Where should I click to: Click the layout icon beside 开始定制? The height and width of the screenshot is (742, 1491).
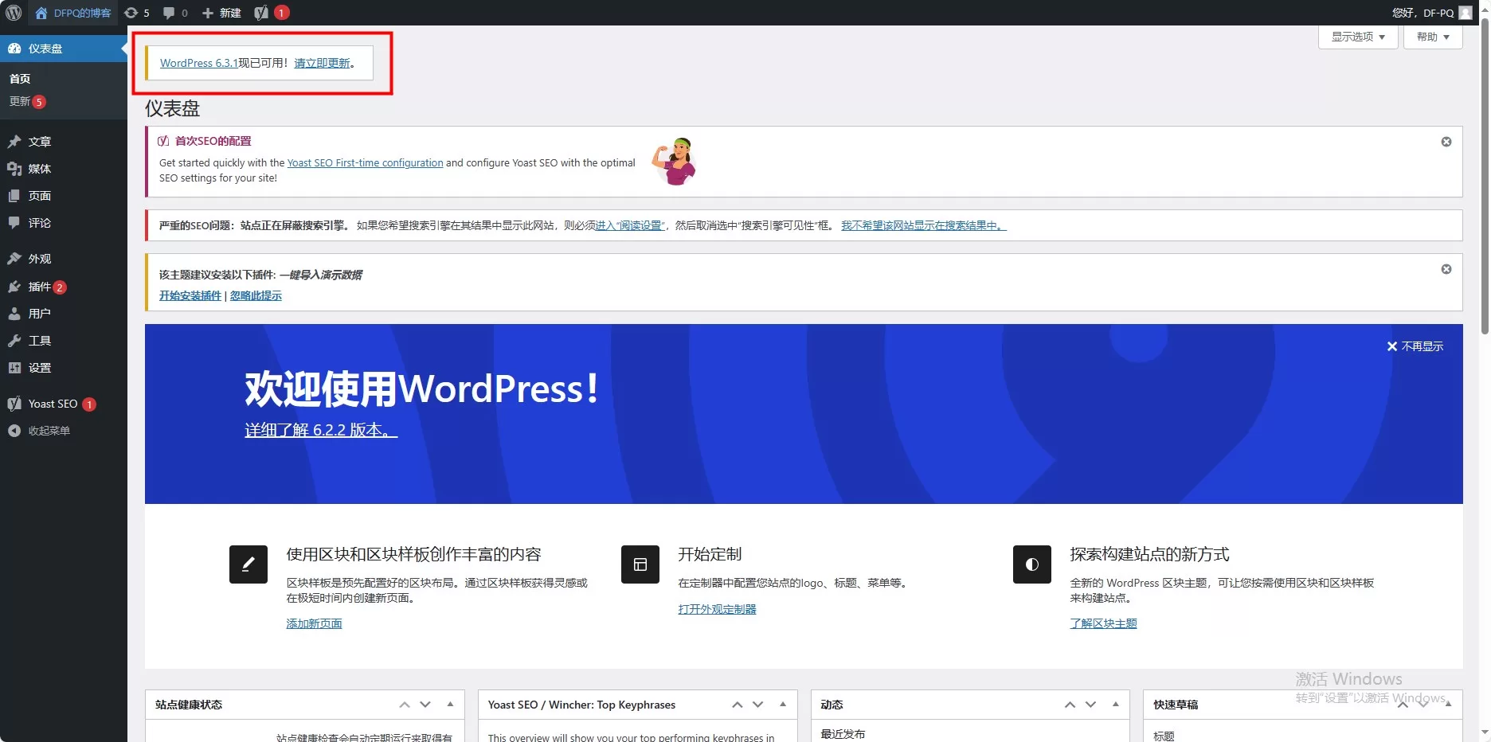coord(640,564)
